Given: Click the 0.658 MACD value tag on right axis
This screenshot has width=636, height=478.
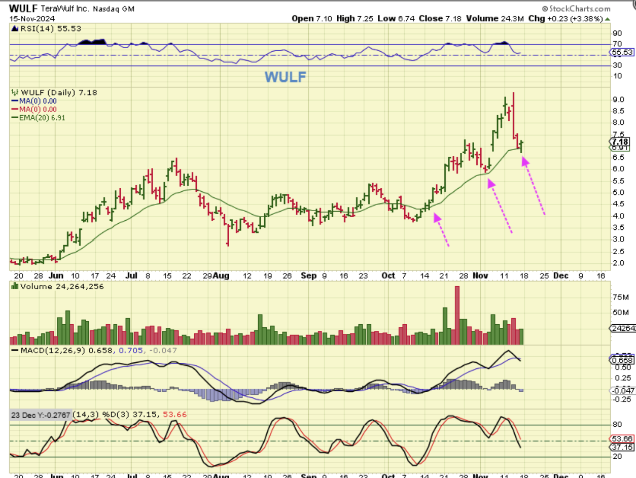Looking at the screenshot, I should [621, 360].
